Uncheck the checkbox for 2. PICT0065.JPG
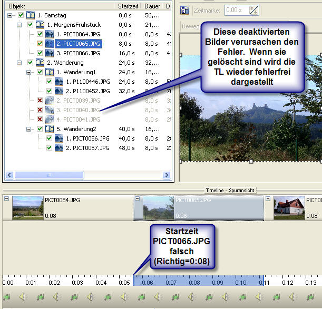This screenshot has height=309, width=322. click(x=40, y=44)
